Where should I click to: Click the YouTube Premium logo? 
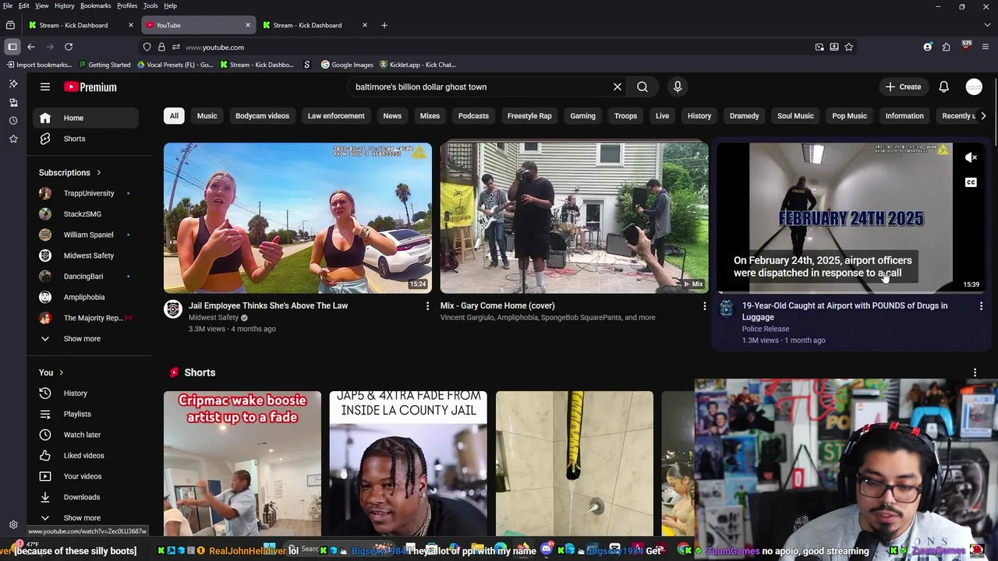click(90, 87)
